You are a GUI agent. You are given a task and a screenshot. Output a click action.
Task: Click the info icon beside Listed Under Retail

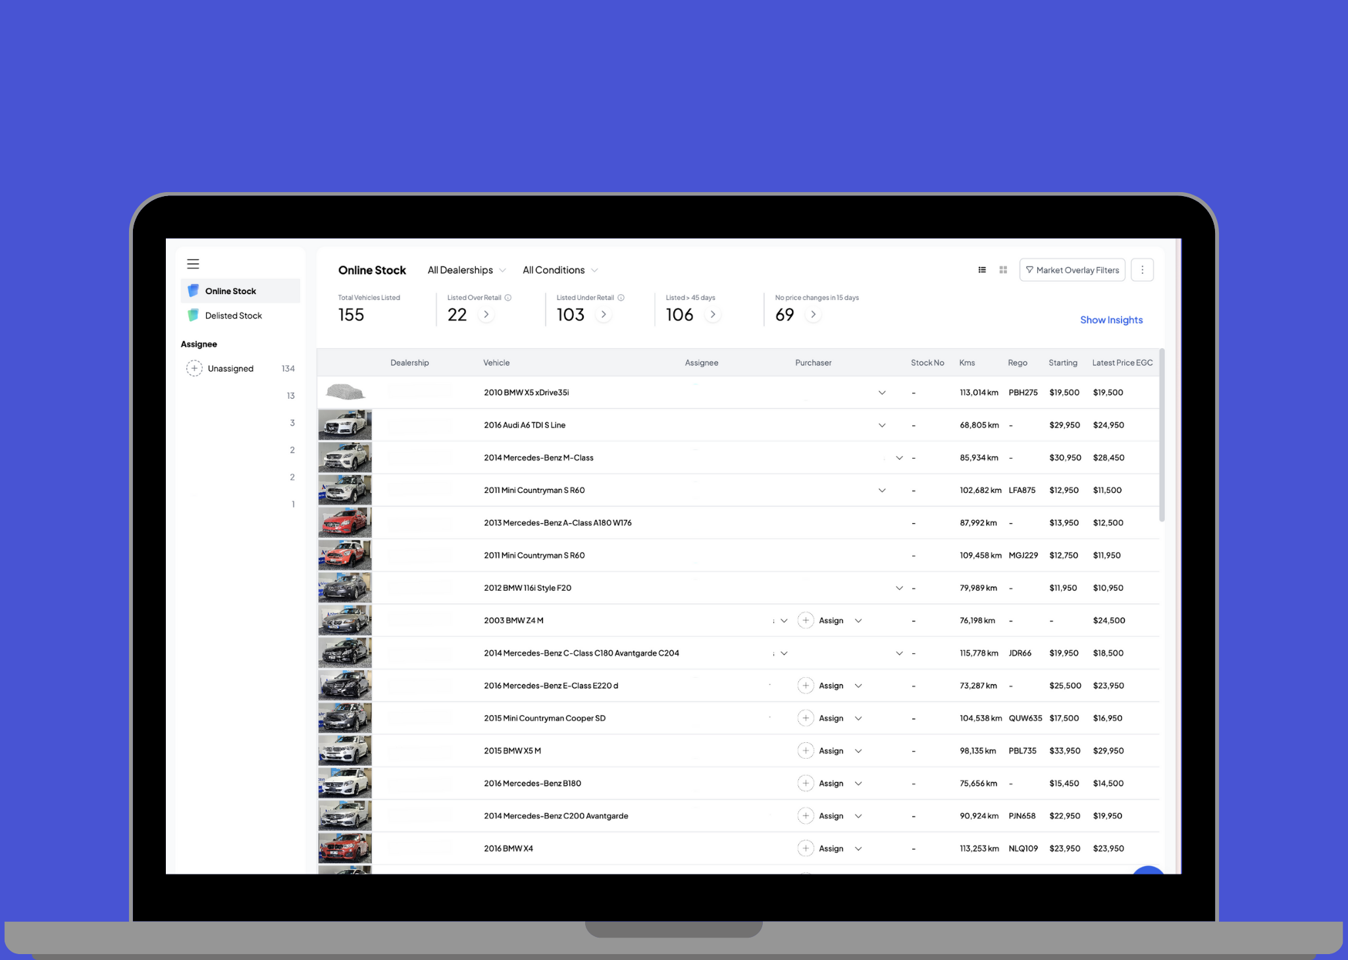click(x=619, y=297)
